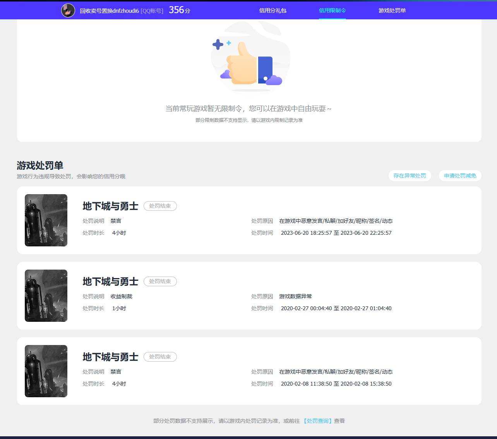497x439 pixels.
Task: Click the account name 回收卖号置换dnfzhoudi6
Action: [x=109, y=11]
